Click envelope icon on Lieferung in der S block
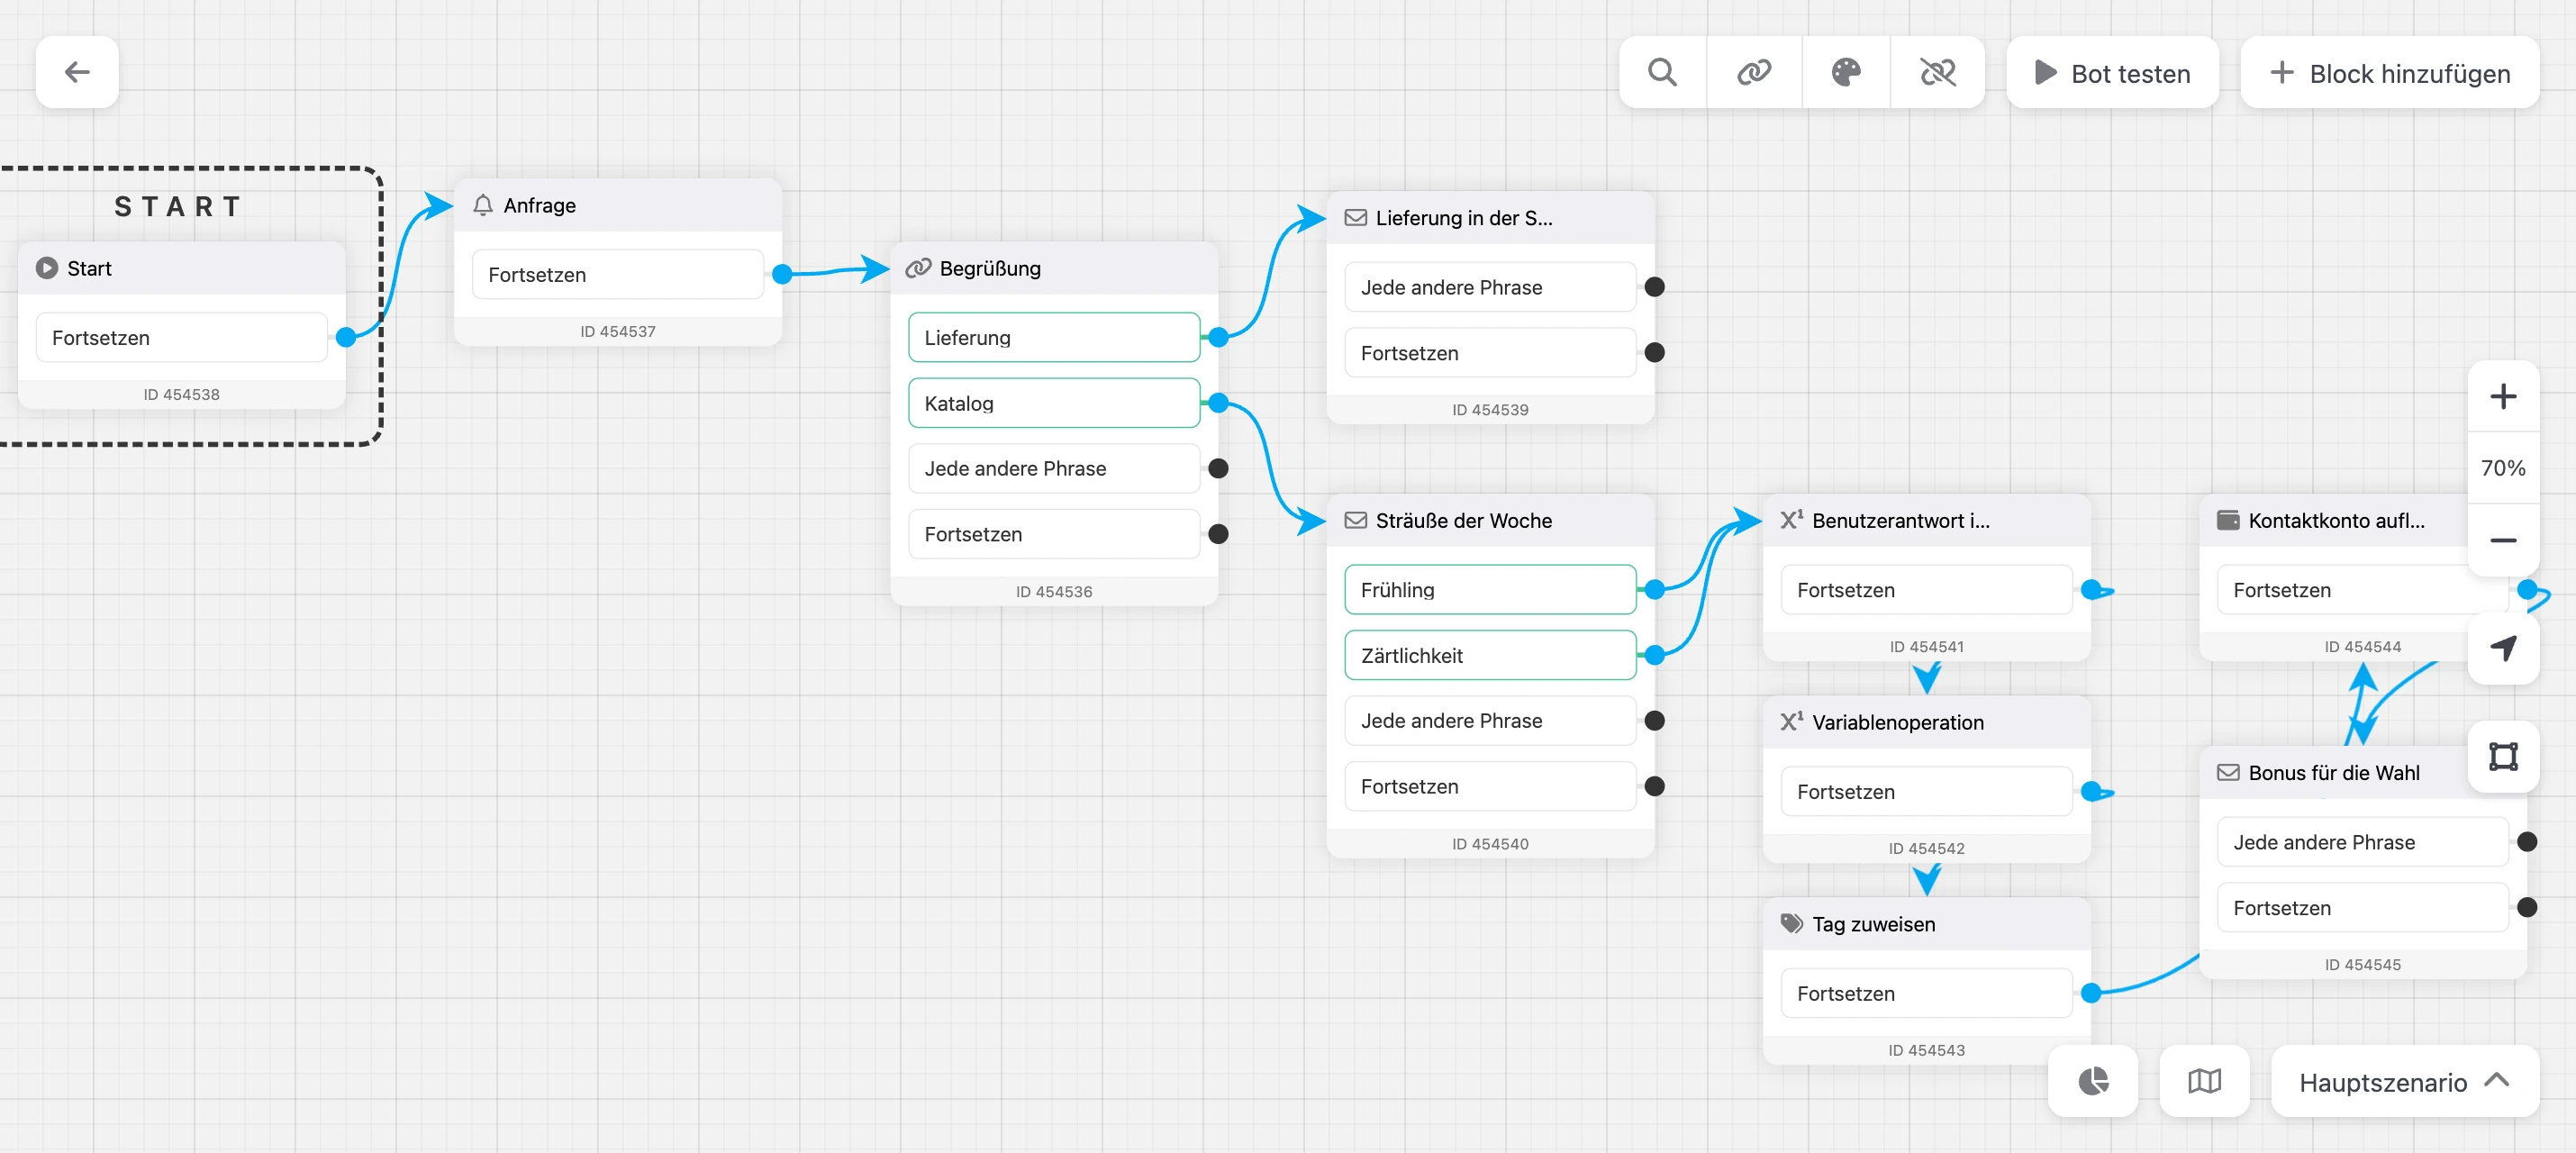The width and height of the screenshot is (2576, 1153). [x=1355, y=217]
